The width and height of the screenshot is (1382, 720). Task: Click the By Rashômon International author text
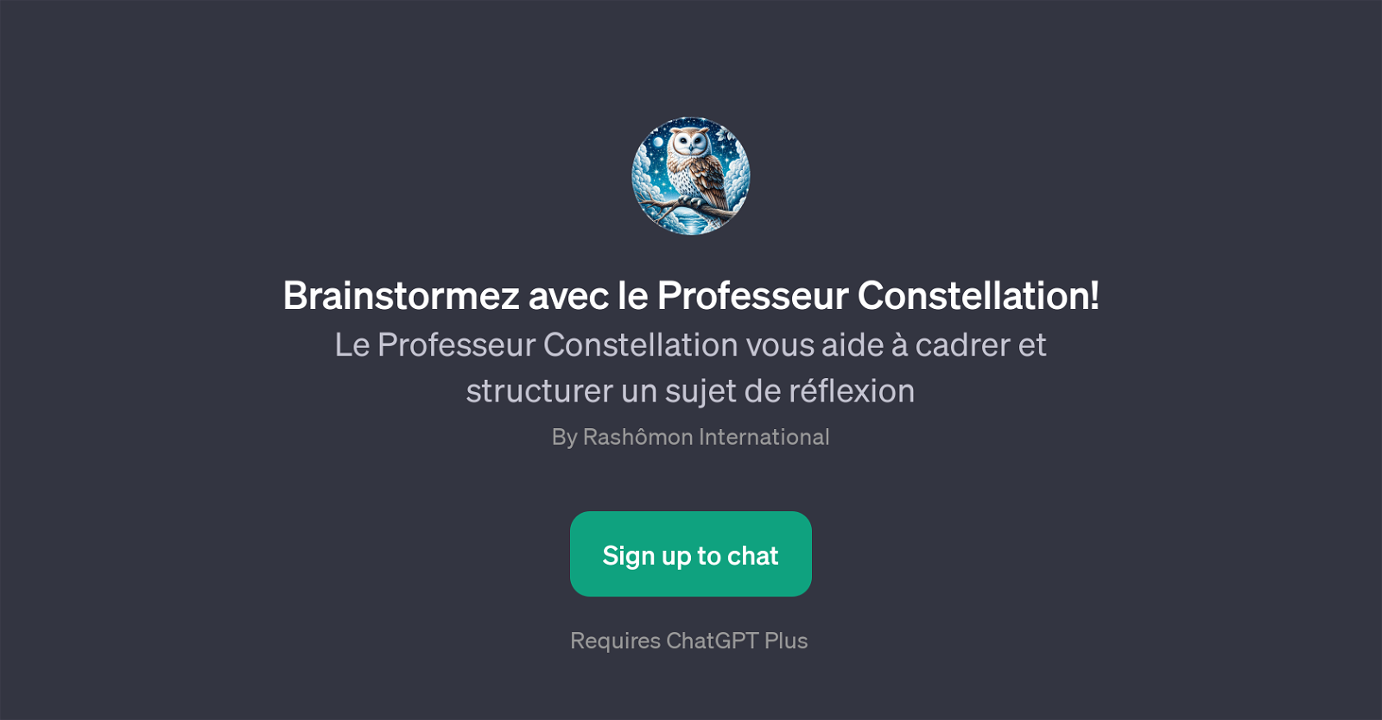pos(691,438)
